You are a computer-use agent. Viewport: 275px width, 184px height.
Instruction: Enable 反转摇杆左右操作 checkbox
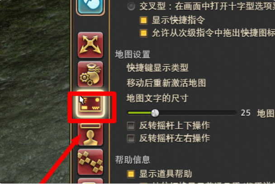pyautogui.click(x=131, y=138)
